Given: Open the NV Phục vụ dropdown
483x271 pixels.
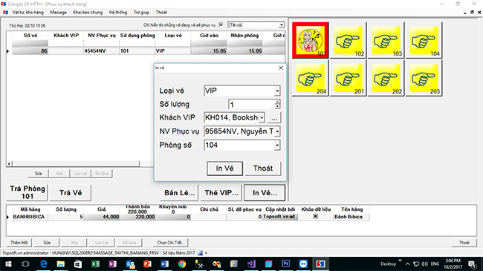Looking at the screenshot, I should (x=277, y=131).
